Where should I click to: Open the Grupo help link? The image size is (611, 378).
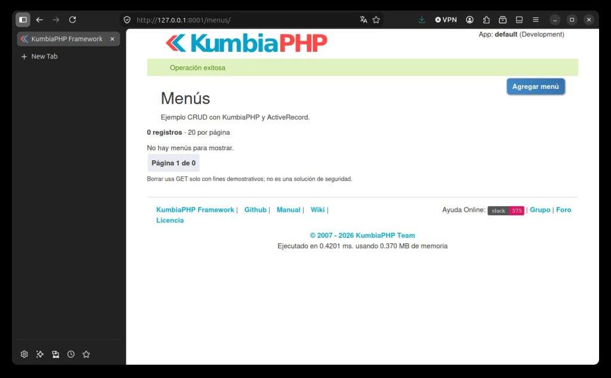(539, 210)
